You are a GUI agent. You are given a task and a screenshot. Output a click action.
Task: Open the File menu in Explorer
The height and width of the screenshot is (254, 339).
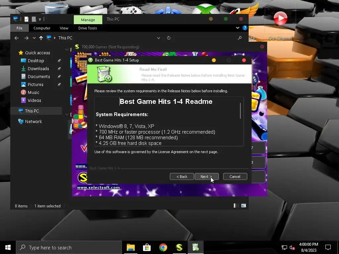pyautogui.click(x=20, y=28)
